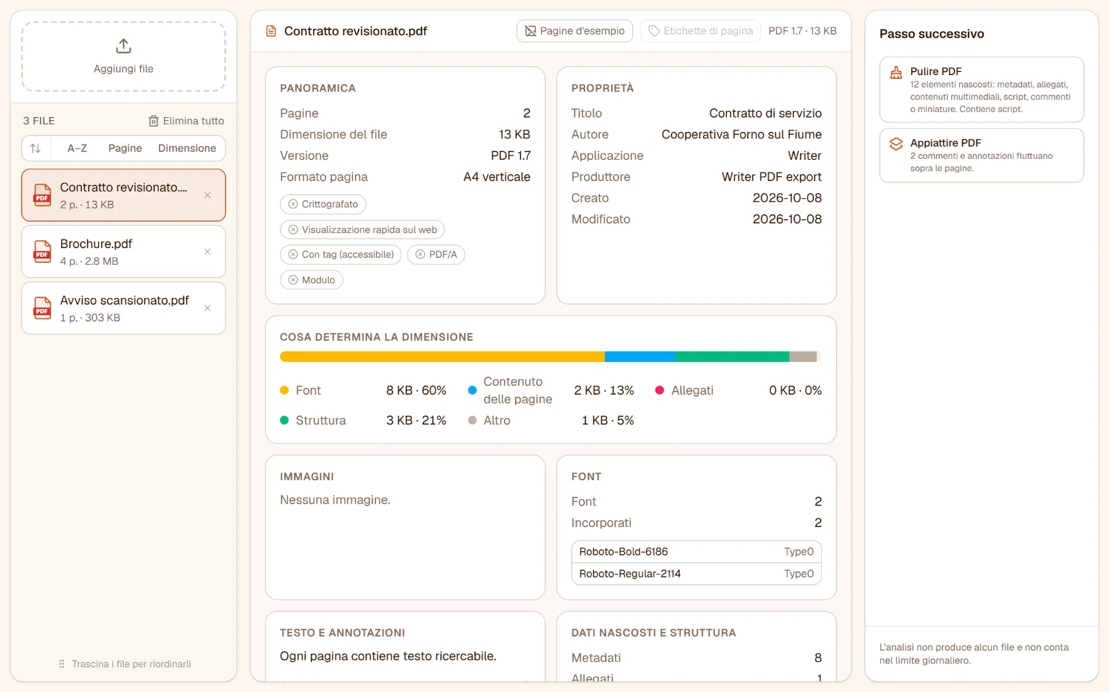
Task: Click the x-circle icon in Crittografato chip
Action: (293, 204)
